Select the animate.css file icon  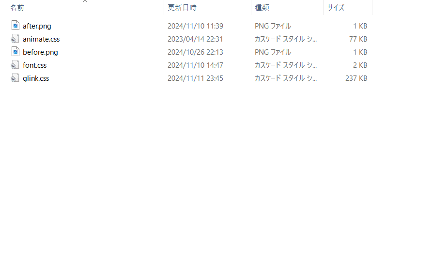click(15, 39)
